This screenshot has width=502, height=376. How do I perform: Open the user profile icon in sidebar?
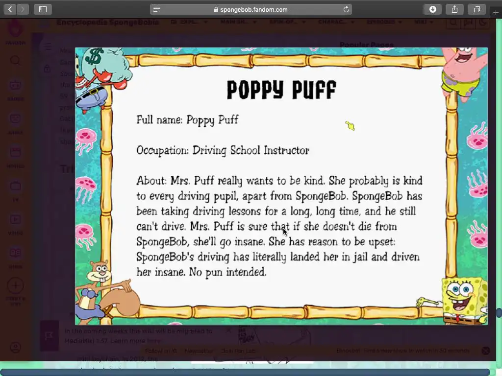point(15,347)
